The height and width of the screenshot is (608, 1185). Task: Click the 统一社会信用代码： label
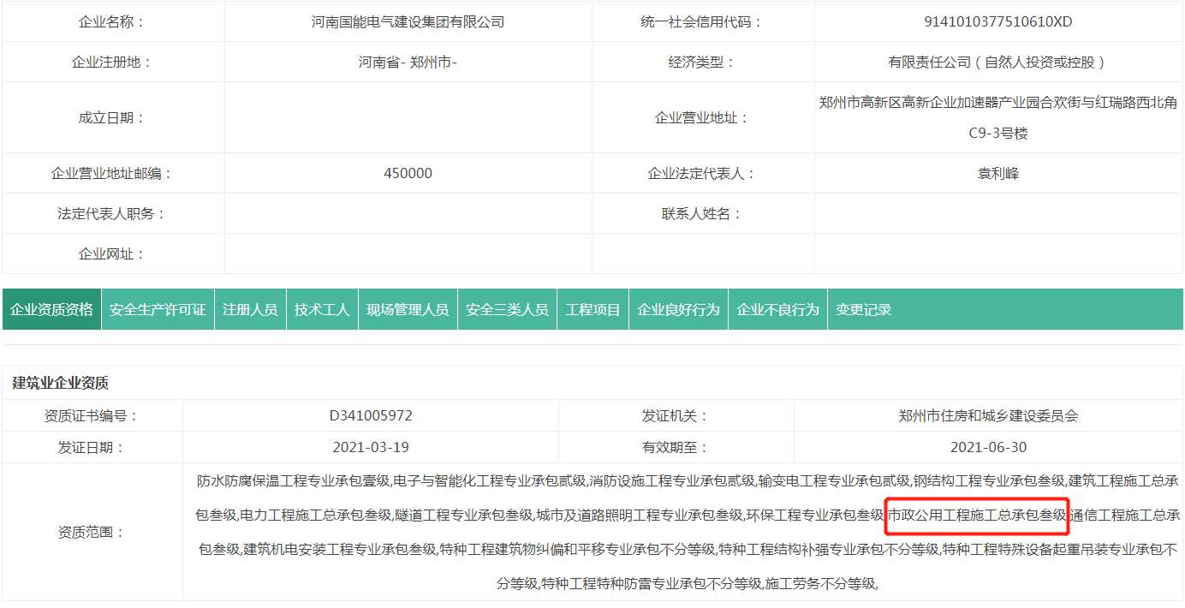pyautogui.click(x=702, y=22)
